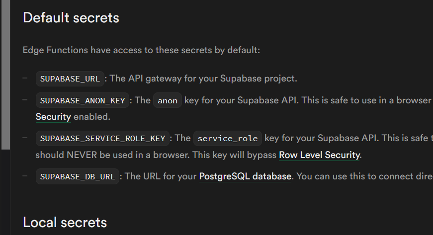Click the bullet dash beside SUPABASE_URL
433x235 pixels.
25,78
